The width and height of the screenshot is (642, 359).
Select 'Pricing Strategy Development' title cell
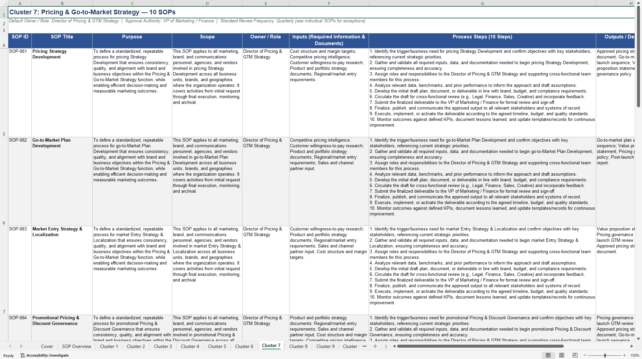pyautogui.click(x=62, y=93)
